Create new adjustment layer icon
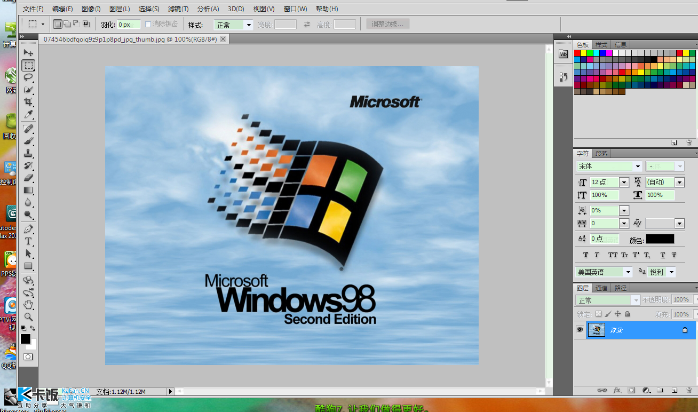Viewport: 698px width, 412px height. click(646, 390)
